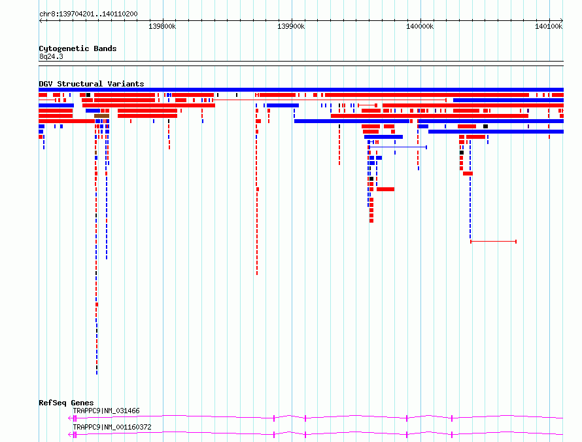
Task: Select the isolated red bar beside black square
Action: coord(385,189)
